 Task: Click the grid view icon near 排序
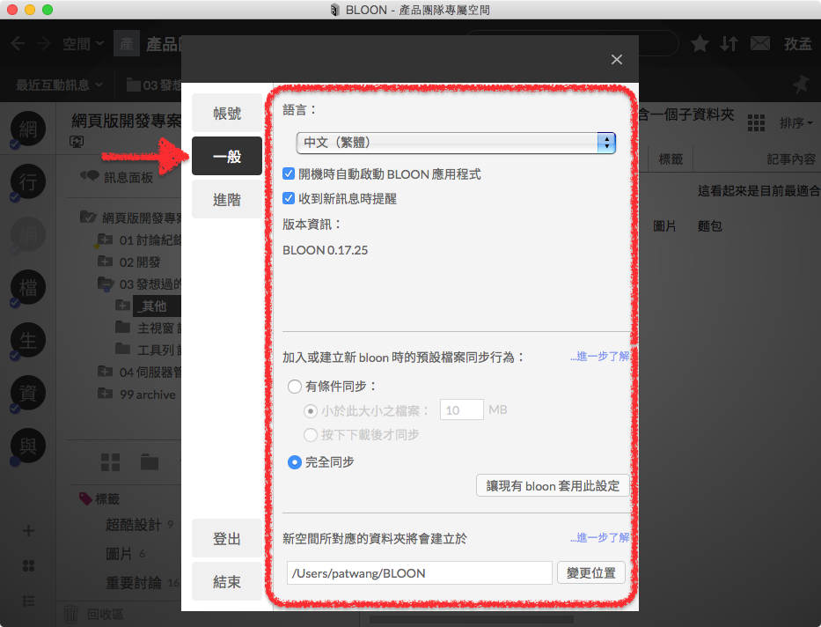(756, 123)
